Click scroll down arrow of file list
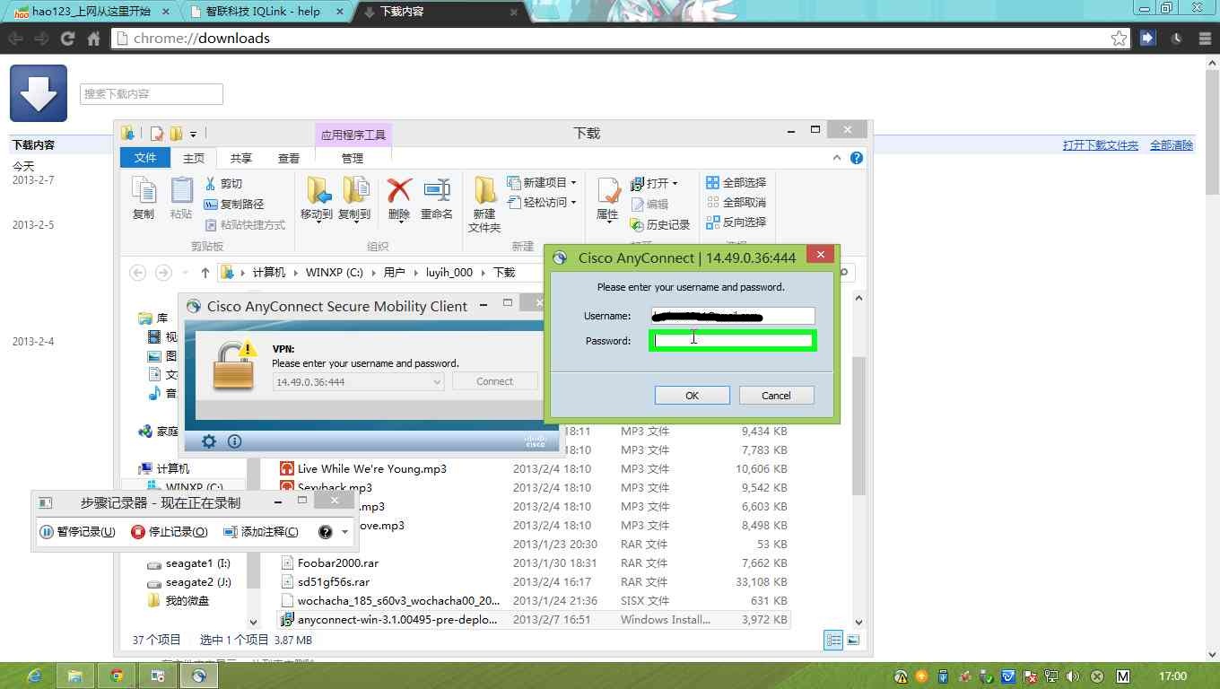The image size is (1220, 689). [x=858, y=622]
